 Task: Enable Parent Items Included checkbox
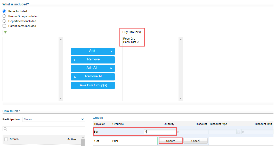click(x=4, y=26)
